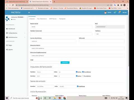Toggle the Habilitada checkbox for the SUCURSAL series
This screenshot has height=100, width=134.
coord(78,86)
